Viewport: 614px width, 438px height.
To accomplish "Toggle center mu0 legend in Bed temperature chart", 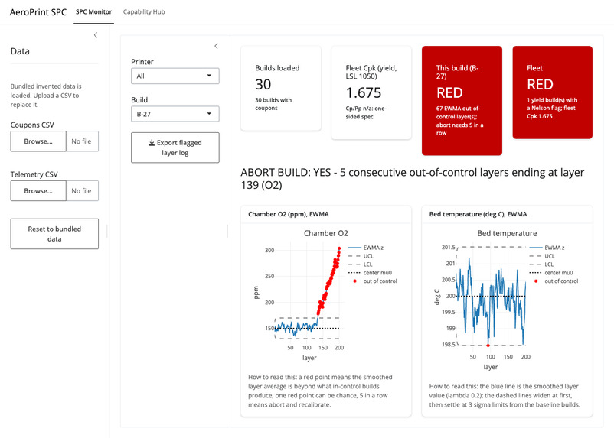I will point(551,273).
